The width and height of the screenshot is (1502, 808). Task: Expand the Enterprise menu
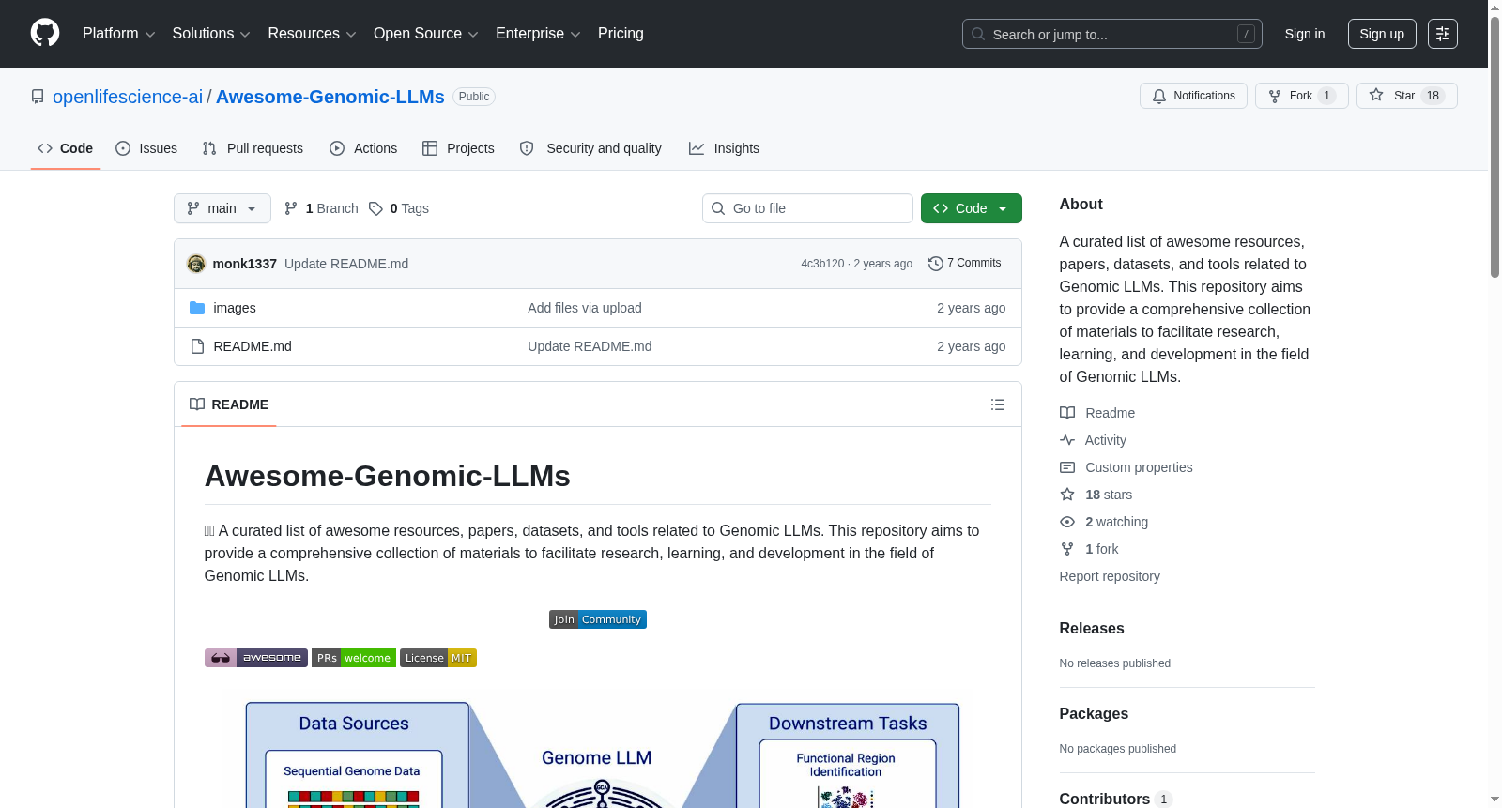point(538,34)
